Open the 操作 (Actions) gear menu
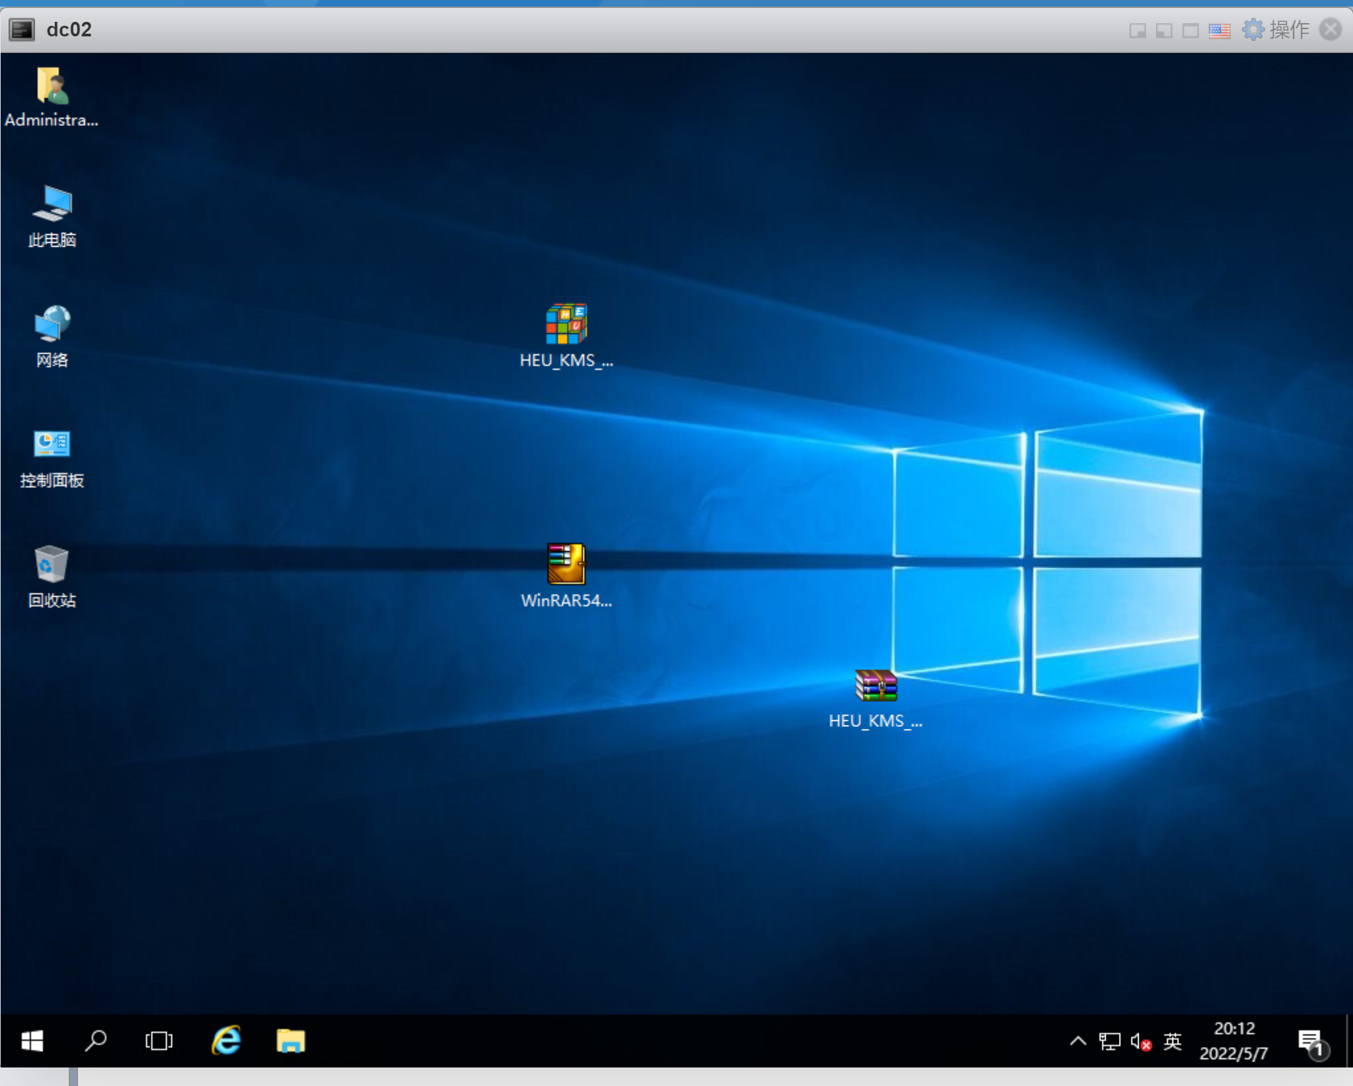1353x1086 pixels. (1276, 30)
